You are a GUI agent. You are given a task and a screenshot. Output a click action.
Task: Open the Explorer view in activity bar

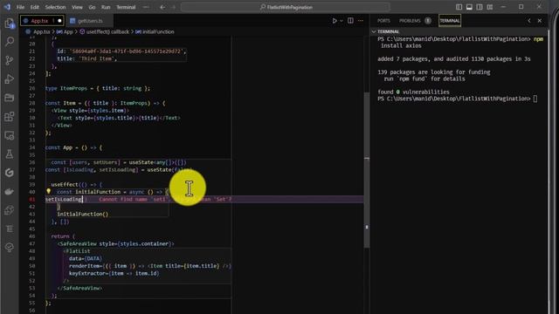click(x=10, y=24)
